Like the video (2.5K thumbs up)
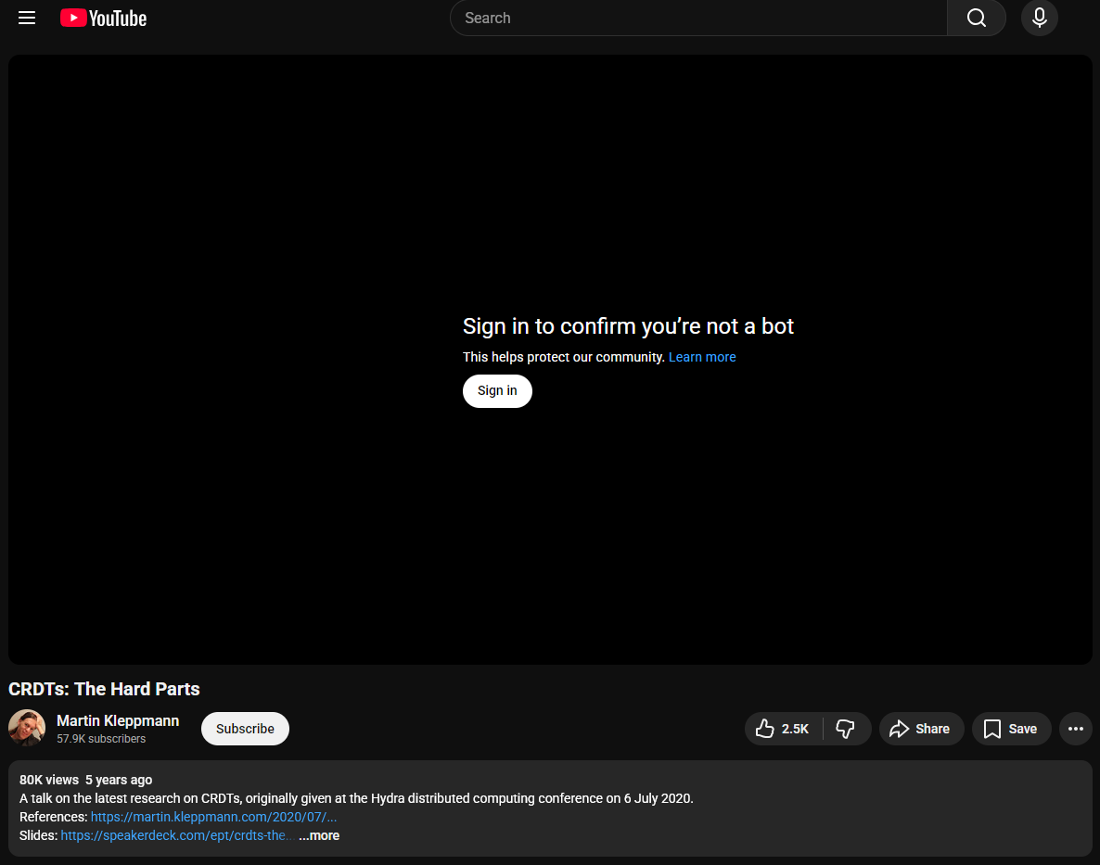 [x=783, y=729]
